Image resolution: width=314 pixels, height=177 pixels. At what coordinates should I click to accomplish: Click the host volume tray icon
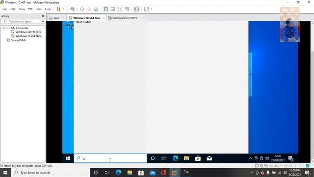click(x=285, y=173)
